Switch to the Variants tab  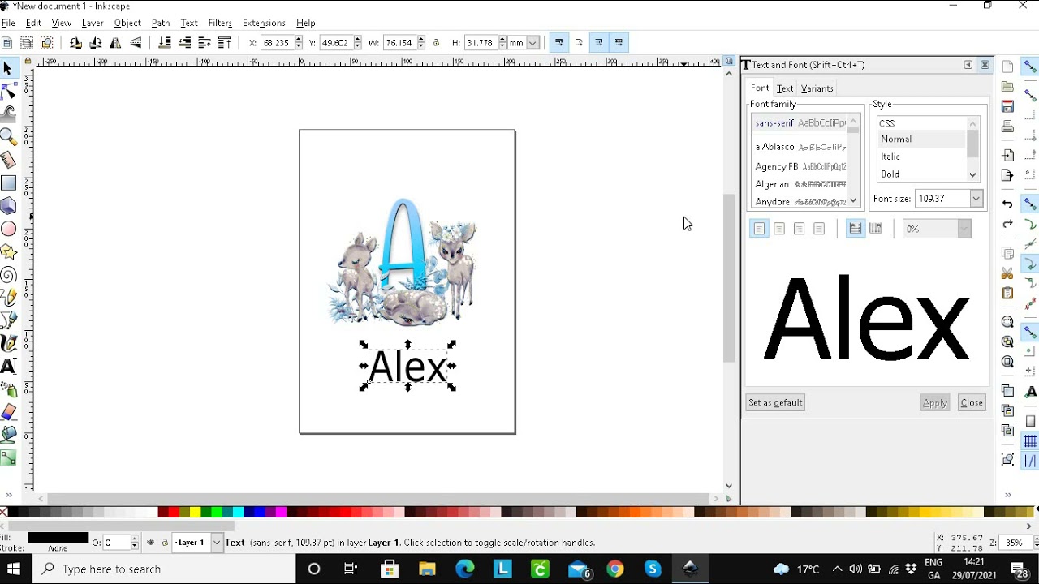coord(817,88)
